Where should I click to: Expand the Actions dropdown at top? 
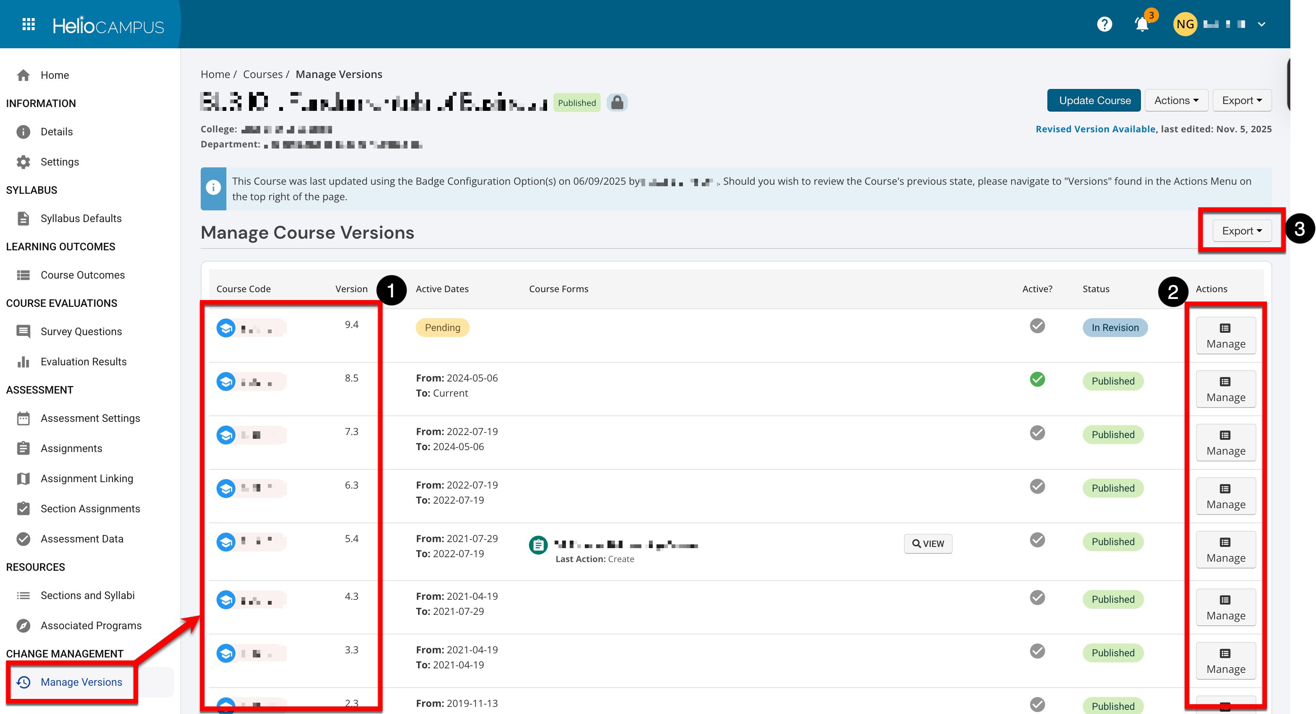(x=1176, y=101)
